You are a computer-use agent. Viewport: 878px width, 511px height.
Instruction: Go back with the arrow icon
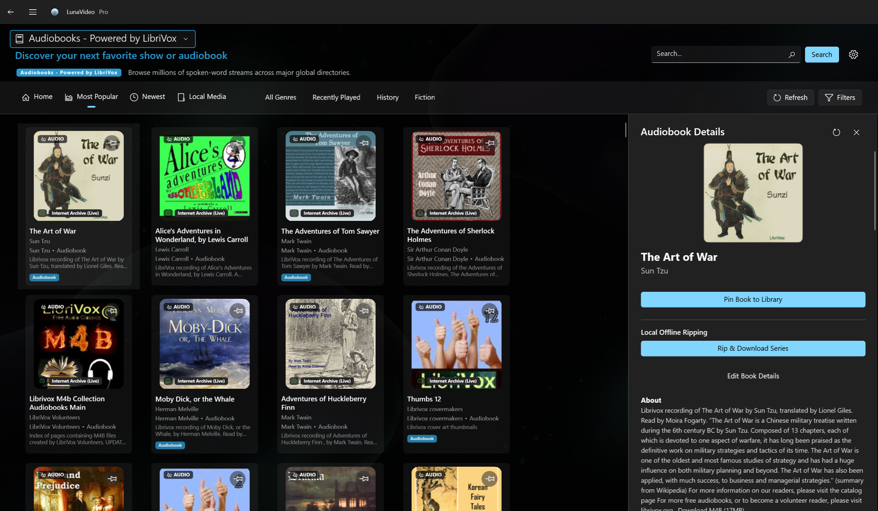pos(11,12)
